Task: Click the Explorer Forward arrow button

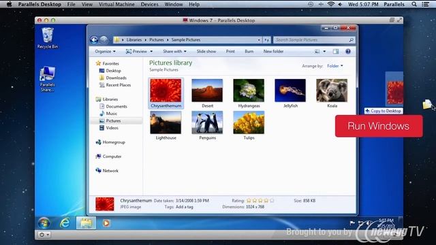Action: 104,40
